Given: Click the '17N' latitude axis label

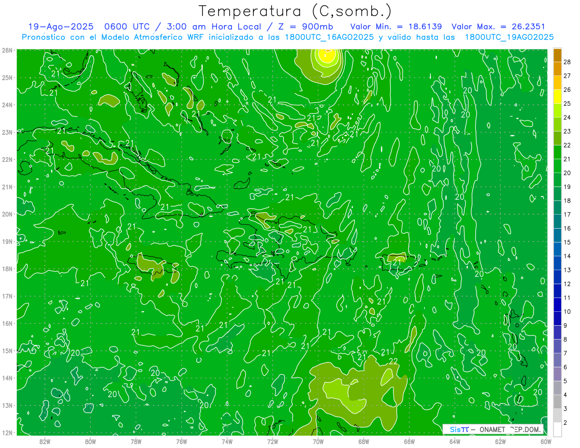Looking at the screenshot, I should [7, 296].
